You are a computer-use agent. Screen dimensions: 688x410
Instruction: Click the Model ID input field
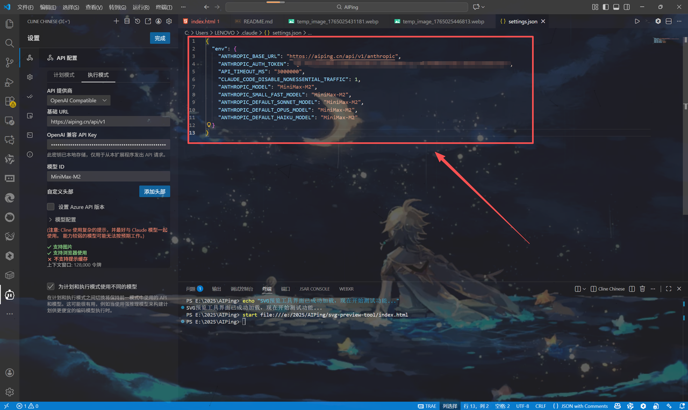point(109,176)
